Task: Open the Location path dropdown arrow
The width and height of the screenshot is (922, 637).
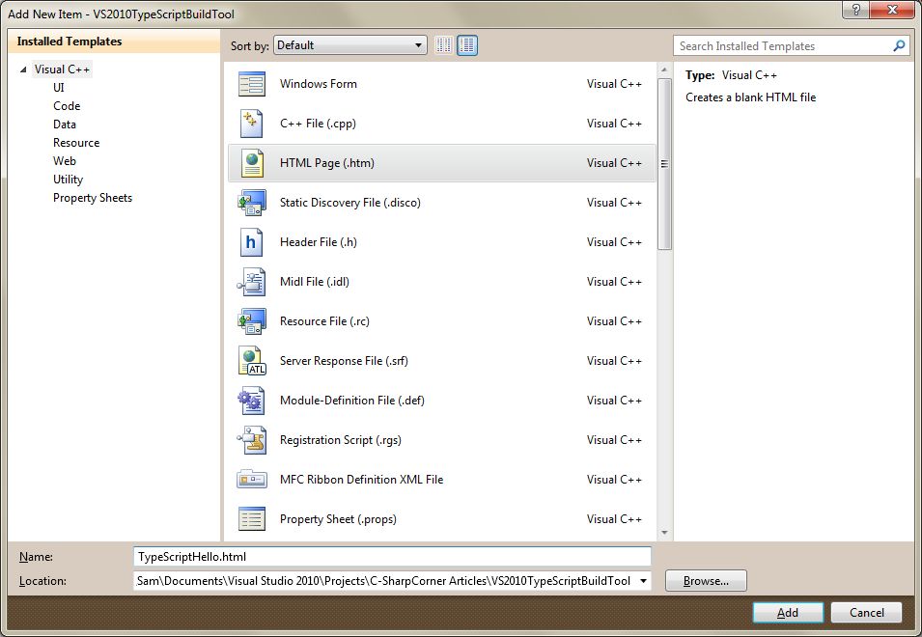Action: tap(643, 581)
